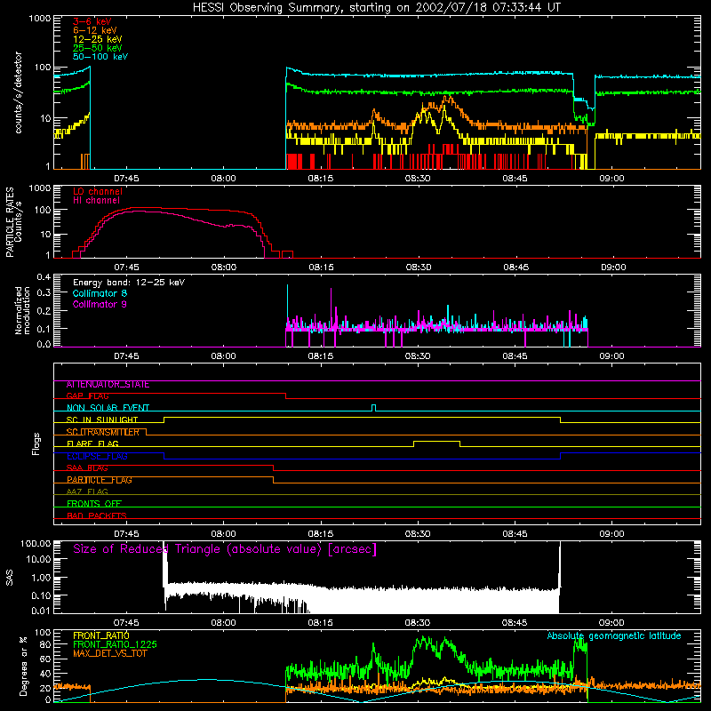Click the counts/s/detector axis label
Image resolution: width=711 pixels, height=711 pixels.
tap(18, 92)
